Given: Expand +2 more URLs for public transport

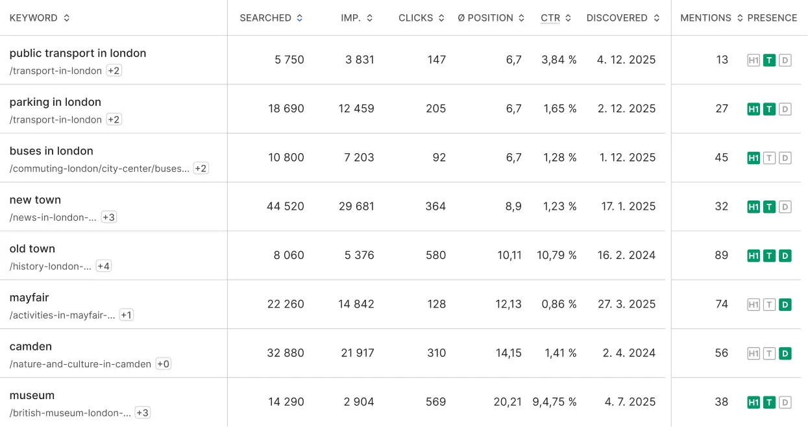Looking at the screenshot, I should point(114,71).
